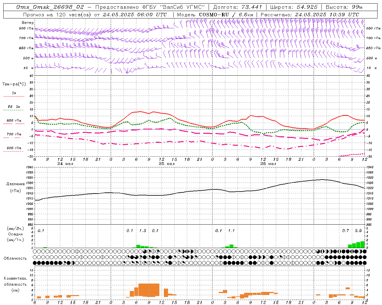Viewport: 382px width, 305px height.
Task: Click the Рассчитано: 24.05.2025 10:39 UTC text
Action: coord(310,15)
